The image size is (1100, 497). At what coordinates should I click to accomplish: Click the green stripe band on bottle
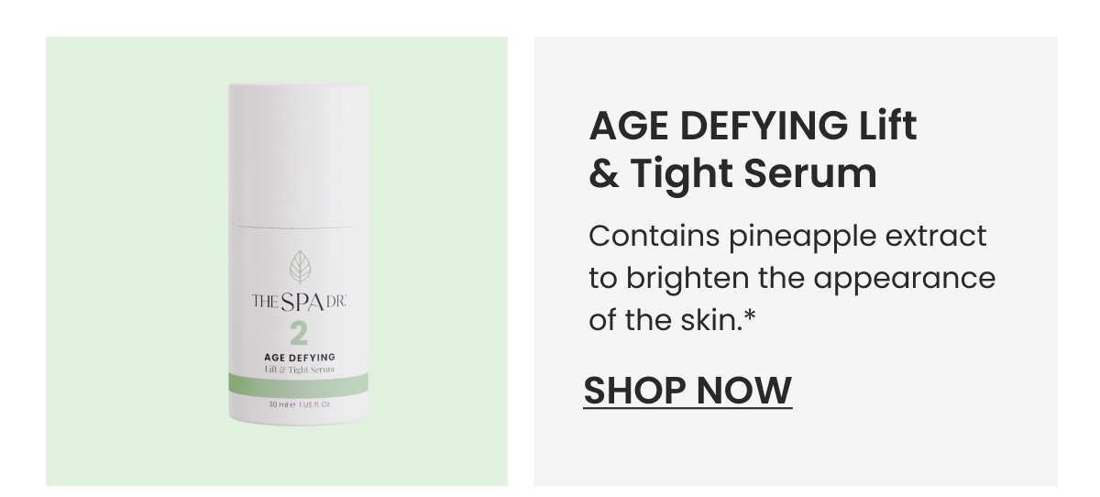(x=299, y=385)
